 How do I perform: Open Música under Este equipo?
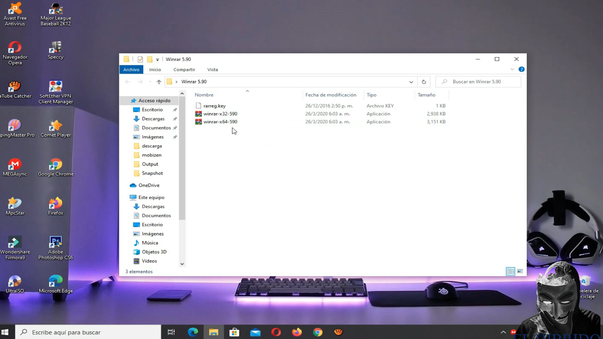click(150, 243)
